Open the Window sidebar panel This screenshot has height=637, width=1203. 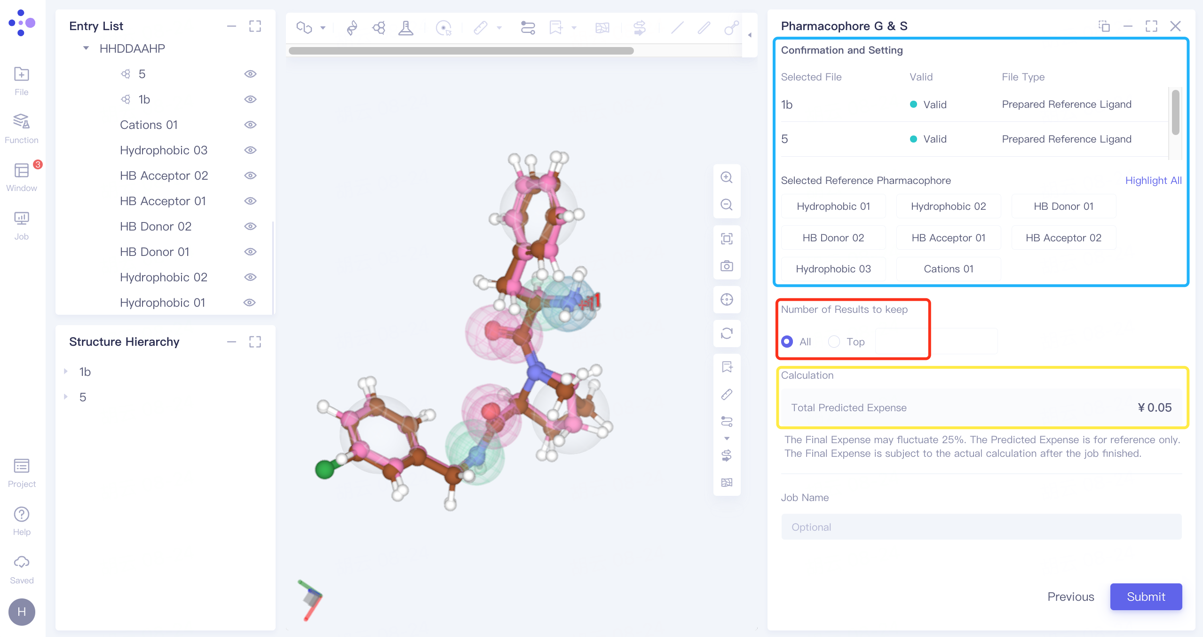point(21,177)
